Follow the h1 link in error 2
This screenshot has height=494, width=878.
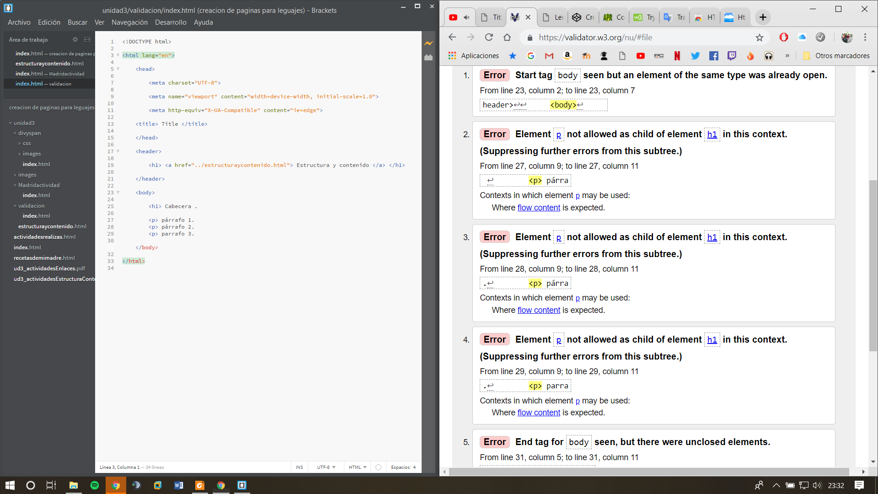[x=712, y=134]
